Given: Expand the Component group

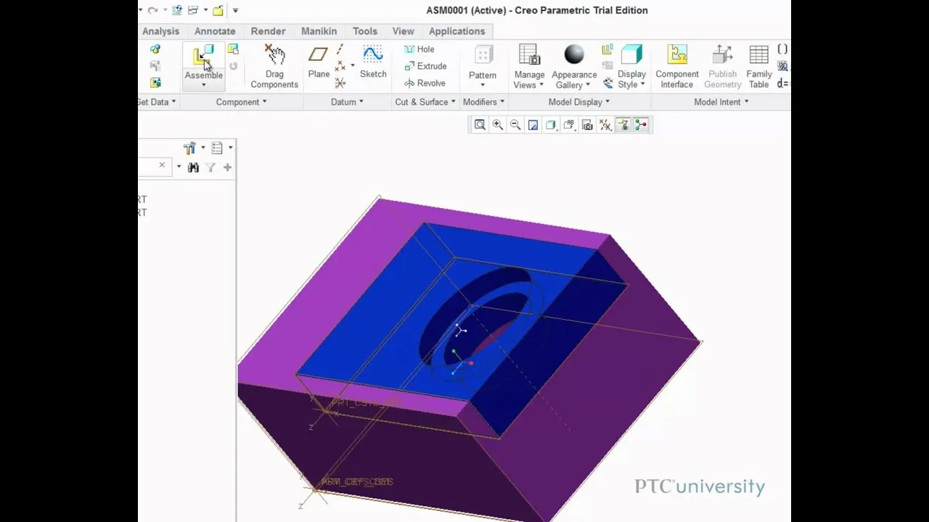Looking at the screenshot, I should click(242, 102).
